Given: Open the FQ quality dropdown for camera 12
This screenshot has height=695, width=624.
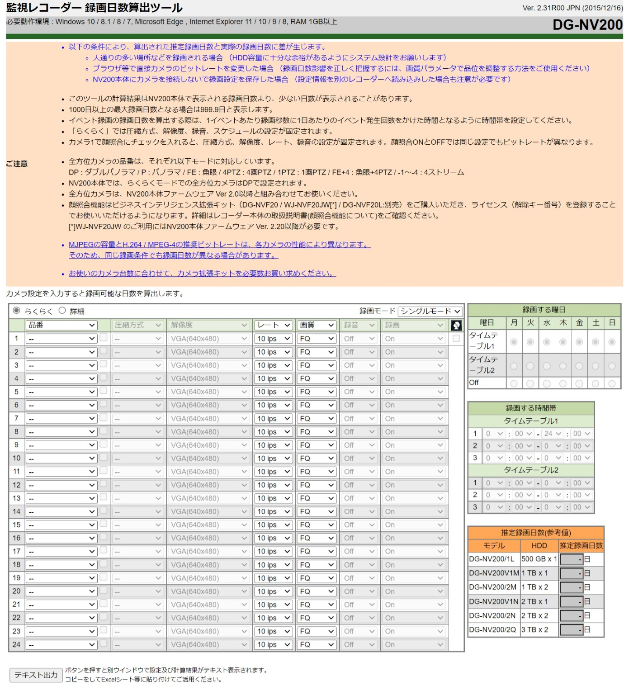Looking at the screenshot, I should pos(316,485).
